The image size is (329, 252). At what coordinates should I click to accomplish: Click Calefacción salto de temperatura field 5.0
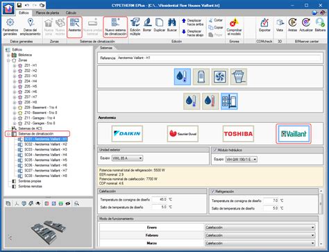pos(160,207)
